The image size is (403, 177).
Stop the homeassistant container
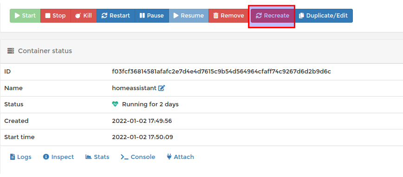pyautogui.click(x=56, y=16)
